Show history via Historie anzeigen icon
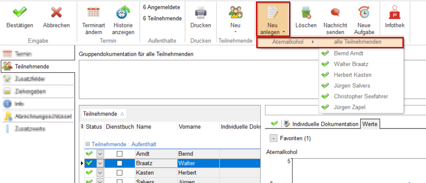Viewport: 426px width, 183px height. pyautogui.click(x=123, y=12)
